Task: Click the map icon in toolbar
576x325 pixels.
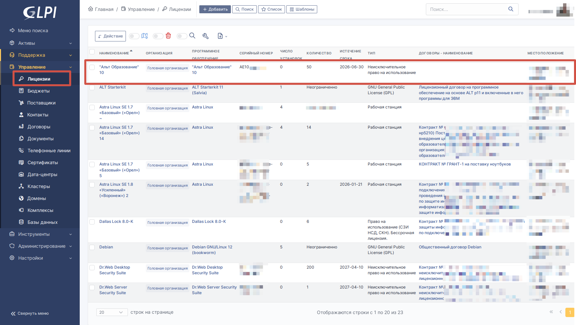Action: click(144, 36)
